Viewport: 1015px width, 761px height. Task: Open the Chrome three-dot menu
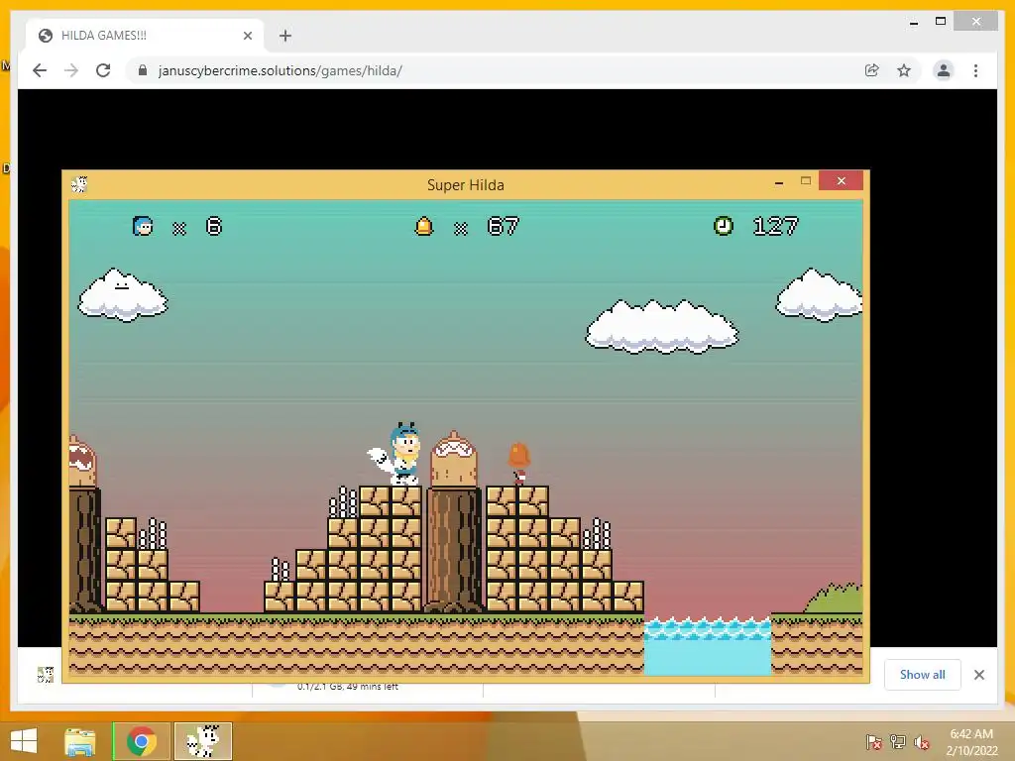click(x=975, y=70)
